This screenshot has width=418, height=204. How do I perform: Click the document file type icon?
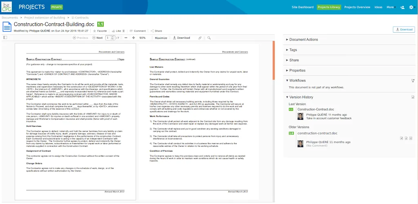pyautogui.click(x=7, y=27)
